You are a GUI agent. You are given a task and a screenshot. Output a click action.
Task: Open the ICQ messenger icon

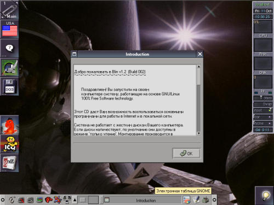(x=9, y=144)
